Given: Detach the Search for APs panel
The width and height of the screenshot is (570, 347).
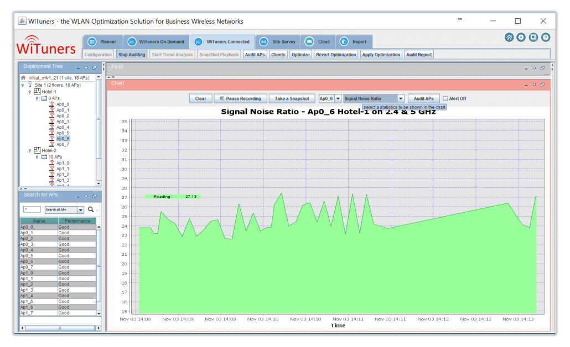Looking at the screenshot, I should 95,196.
